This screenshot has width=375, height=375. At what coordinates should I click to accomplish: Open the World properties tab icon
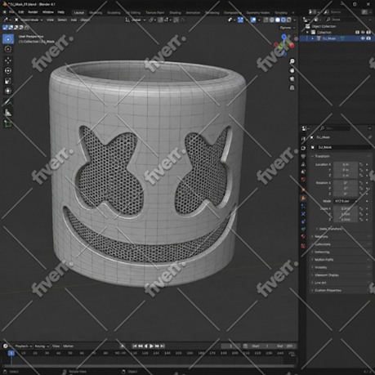(303, 180)
